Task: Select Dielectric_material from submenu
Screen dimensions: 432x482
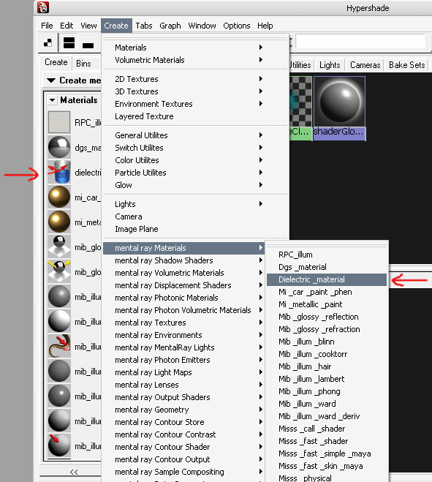Action: point(326,279)
